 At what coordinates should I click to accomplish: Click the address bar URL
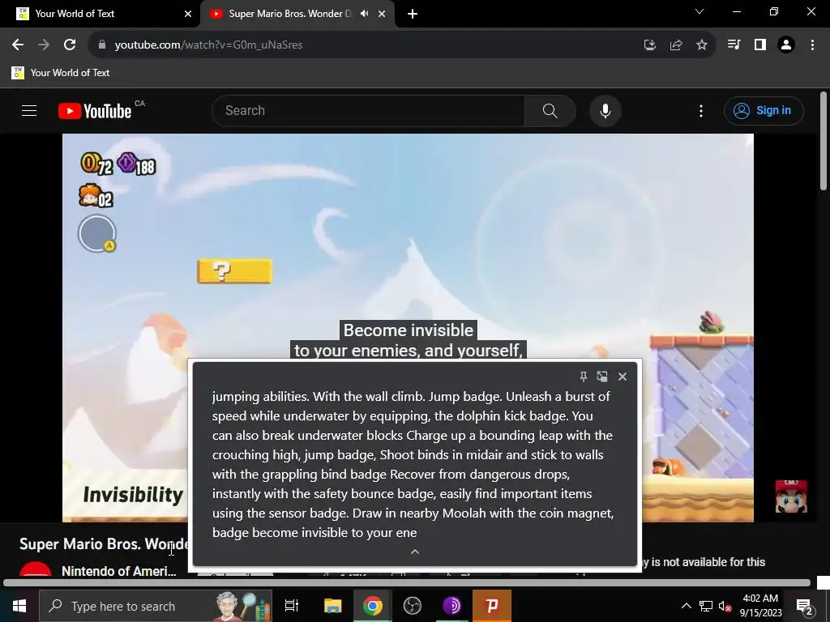click(208, 45)
